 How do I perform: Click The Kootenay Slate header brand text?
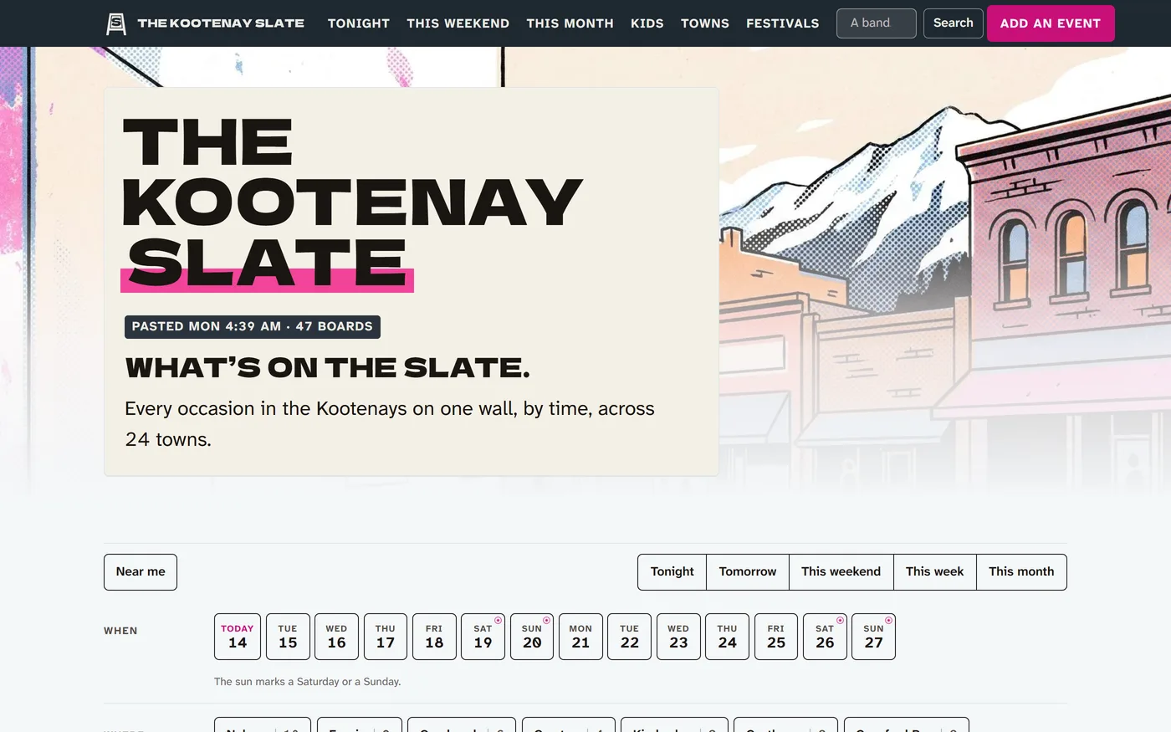[221, 23]
